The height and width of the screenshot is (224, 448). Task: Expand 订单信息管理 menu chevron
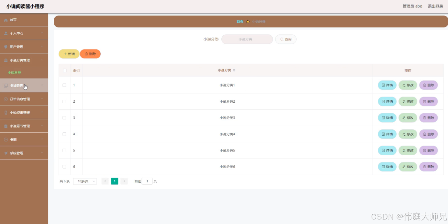point(42,99)
